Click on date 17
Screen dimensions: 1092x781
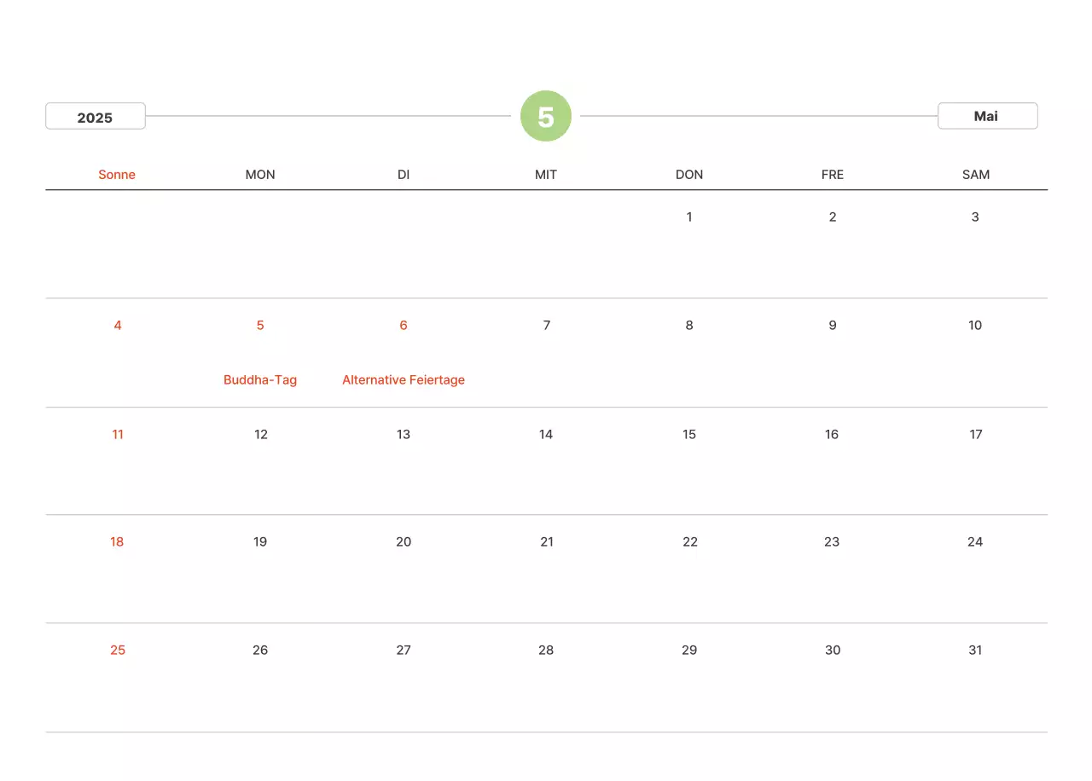[976, 434]
